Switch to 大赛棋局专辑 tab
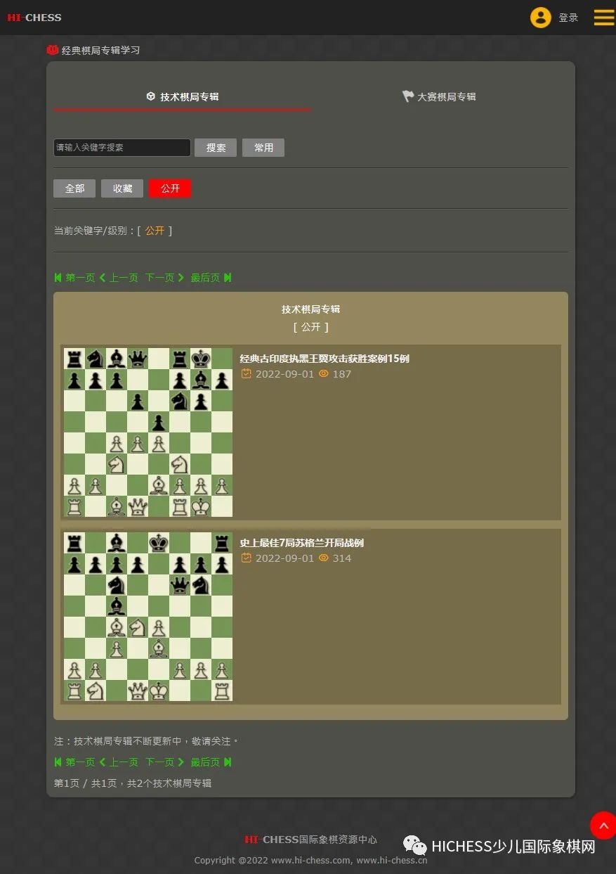This screenshot has height=874, width=616. pyautogui.click(x=439, y=97)
